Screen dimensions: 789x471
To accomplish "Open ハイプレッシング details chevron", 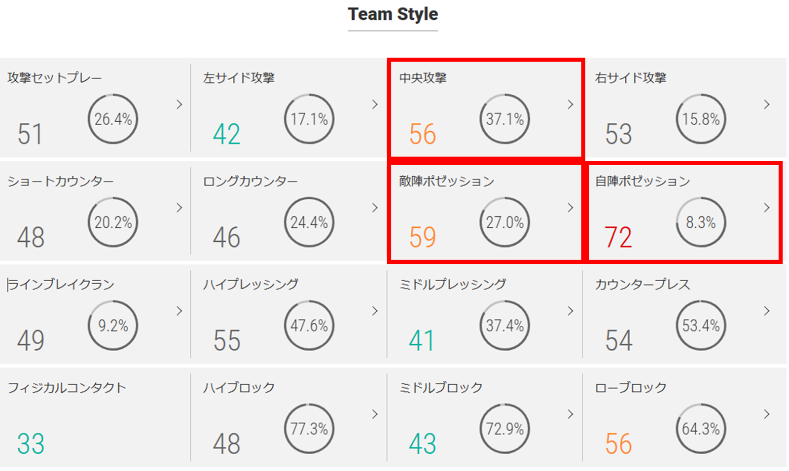I will click(375, 311).
